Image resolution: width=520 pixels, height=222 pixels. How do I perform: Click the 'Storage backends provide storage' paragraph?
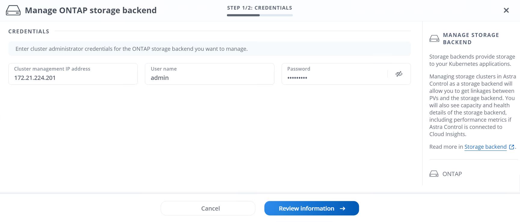point(472,60)
